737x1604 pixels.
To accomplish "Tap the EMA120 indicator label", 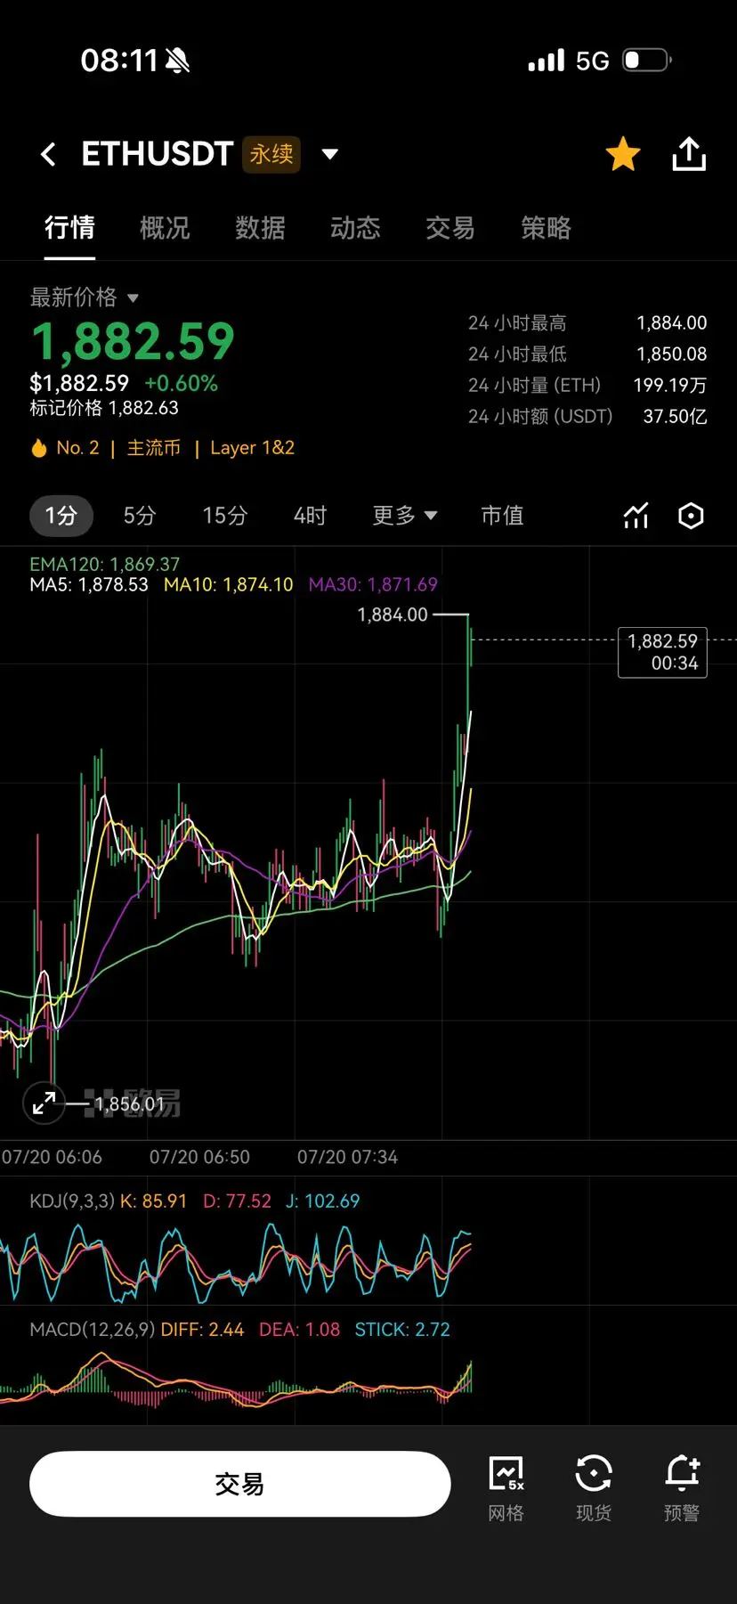I will click(104, 564).
